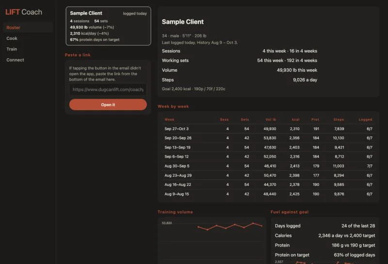Click the Sess column header
This screenshot has height=264, width=388.
pos(224,119)
